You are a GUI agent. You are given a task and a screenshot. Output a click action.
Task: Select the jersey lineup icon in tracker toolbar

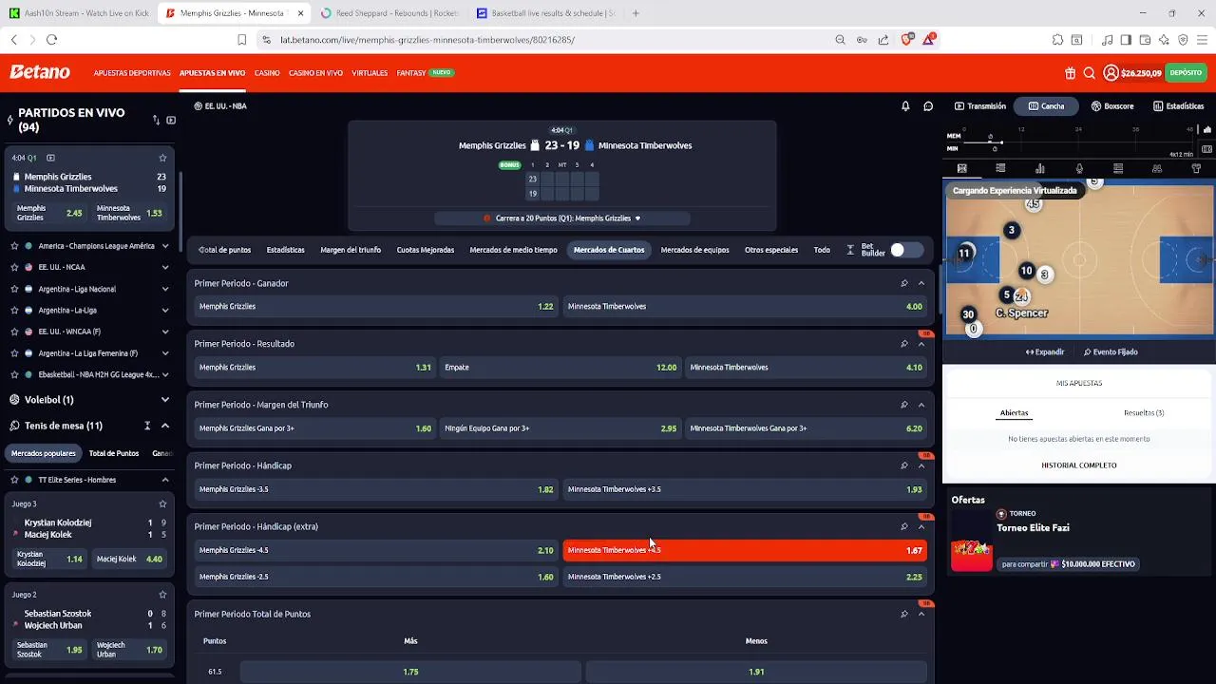pyautogui.click(x=1196, y=168)
